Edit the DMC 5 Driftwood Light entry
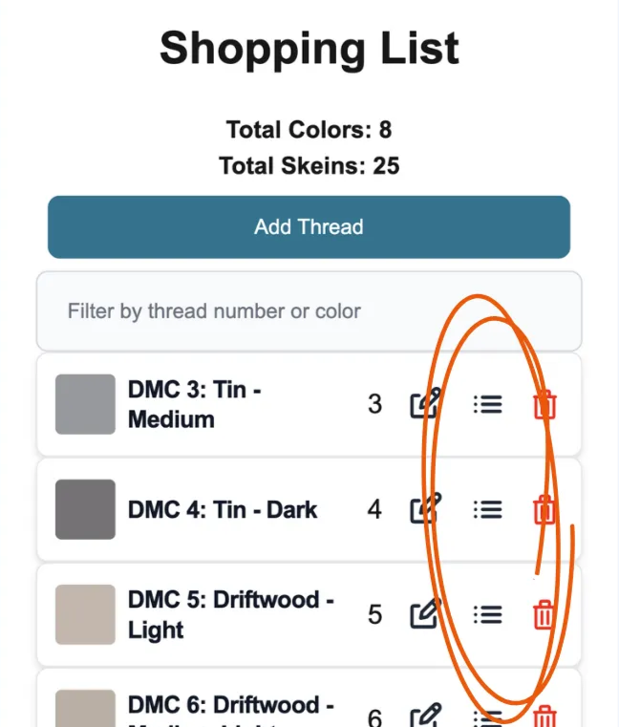The height and width of the screenshot is (727, 619). click(425, 614)
